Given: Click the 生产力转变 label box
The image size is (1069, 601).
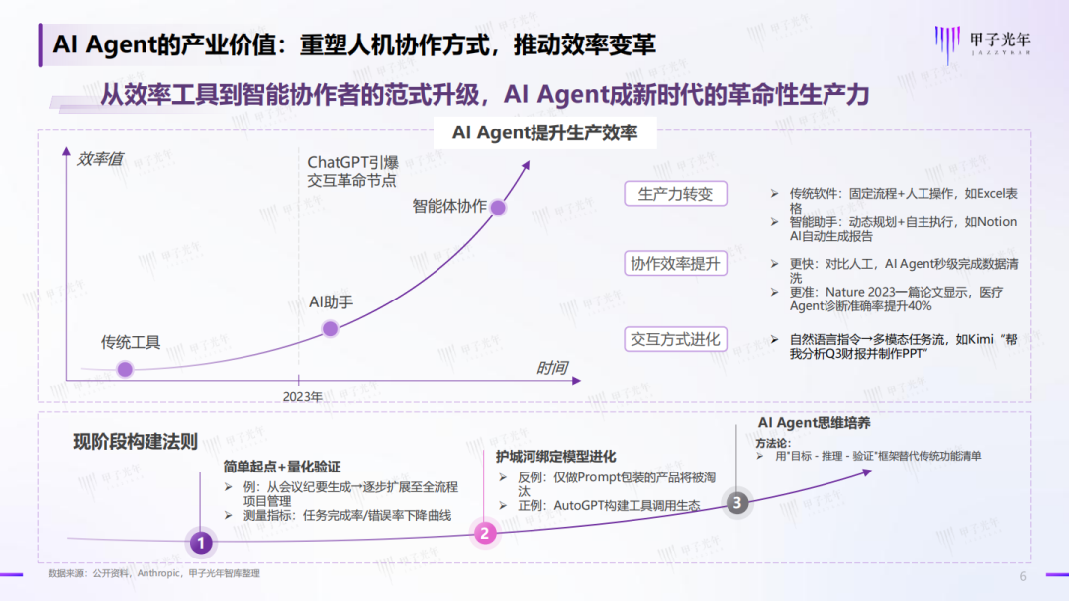Looking at the screenshot, I should tap(675, 194).
